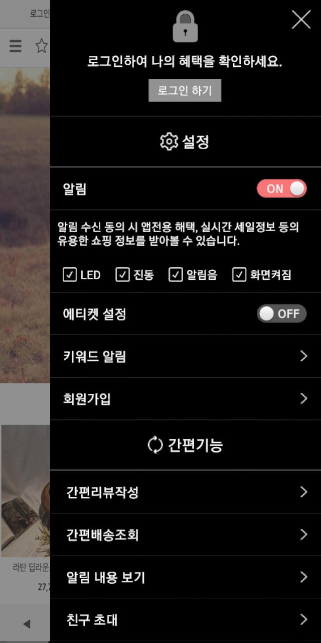Uncheck the LED checkbox
The height and width of the screenshot is (643, 321).
69,275
